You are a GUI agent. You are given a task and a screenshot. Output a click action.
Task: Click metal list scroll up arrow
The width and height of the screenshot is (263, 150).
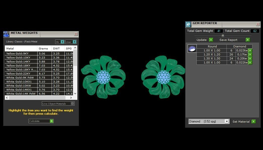pyautogui.click(x=75, y=48)
